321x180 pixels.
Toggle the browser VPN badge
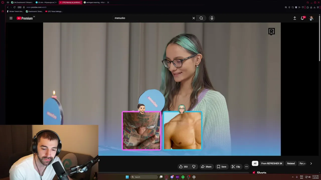pos(20,7)
